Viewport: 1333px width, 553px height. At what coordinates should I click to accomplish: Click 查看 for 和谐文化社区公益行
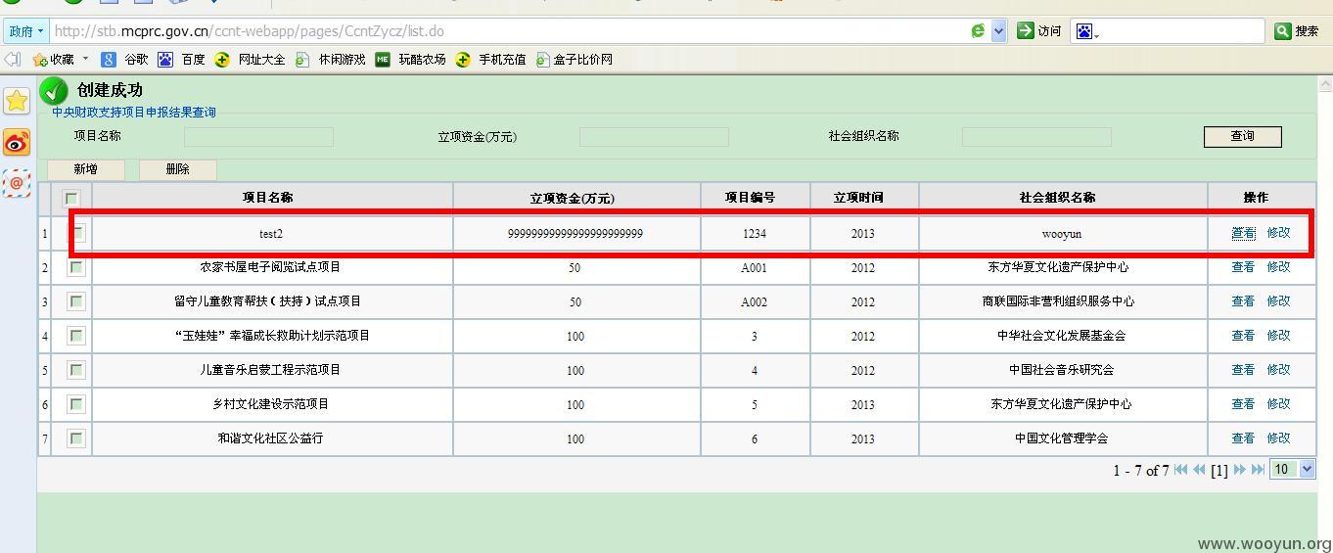(x=1243, y=438)
